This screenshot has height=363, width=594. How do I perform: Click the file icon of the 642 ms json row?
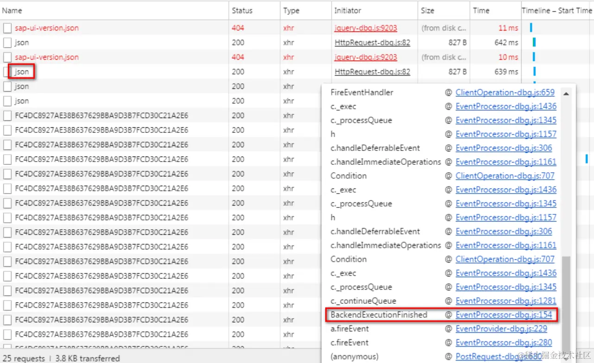[x=7, y=43]
